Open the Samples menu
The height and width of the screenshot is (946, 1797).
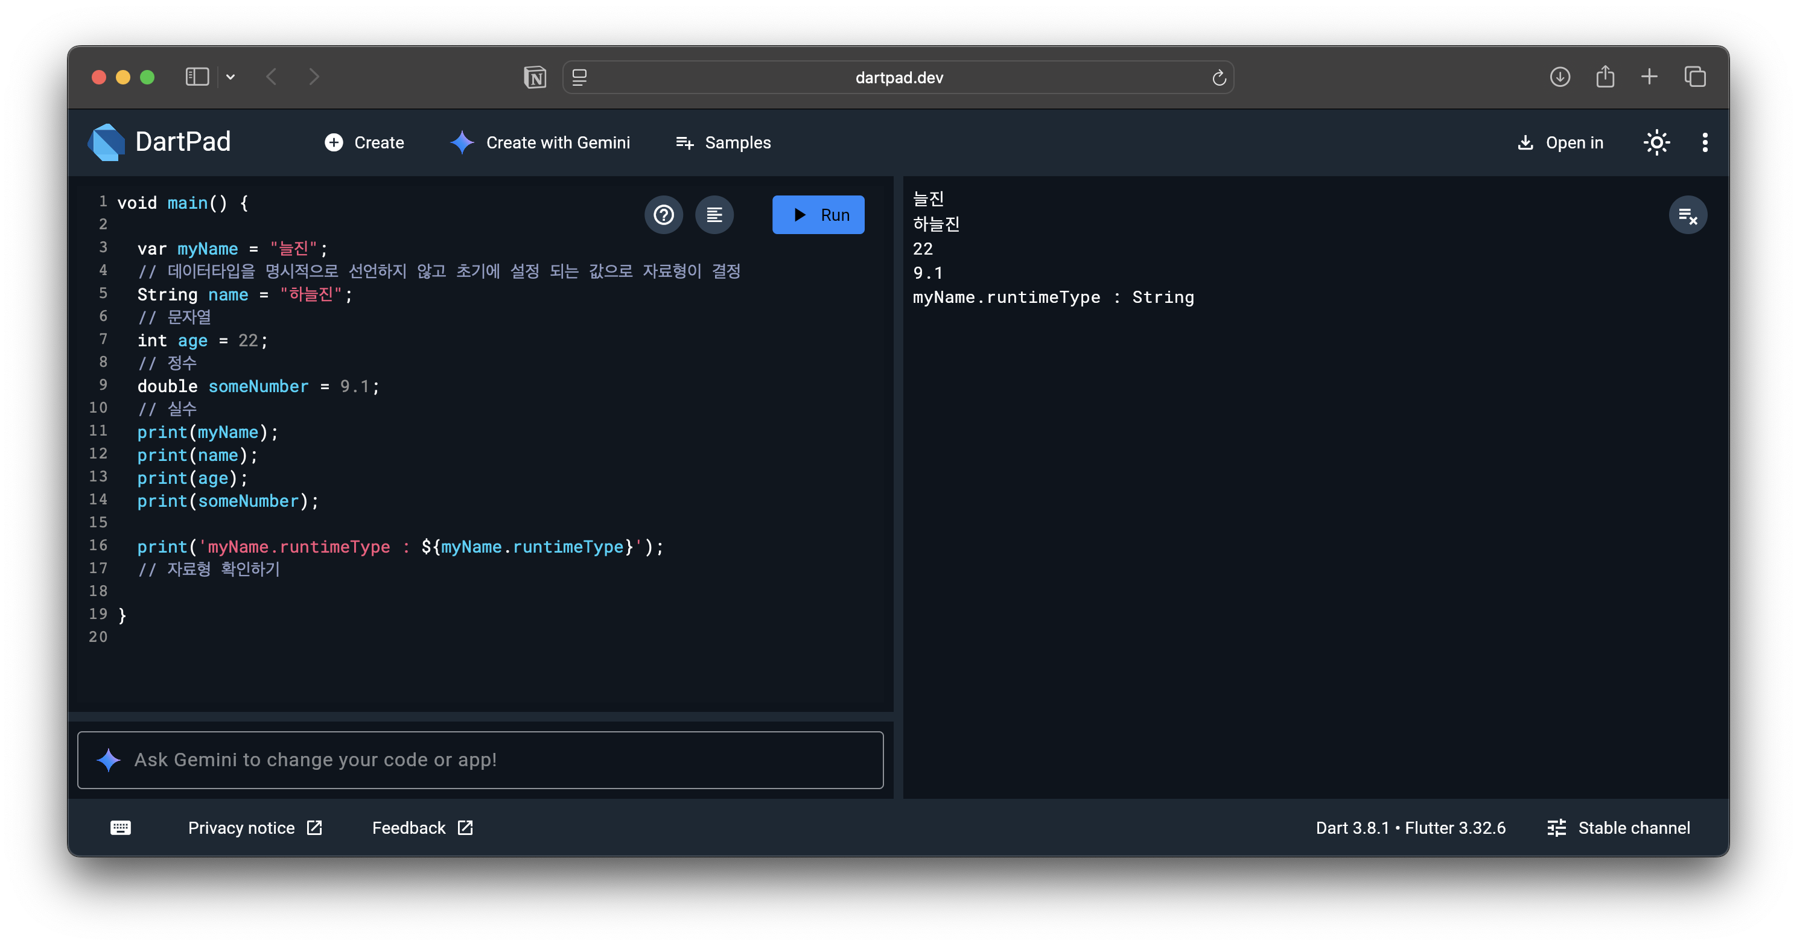tap(723, 142)
